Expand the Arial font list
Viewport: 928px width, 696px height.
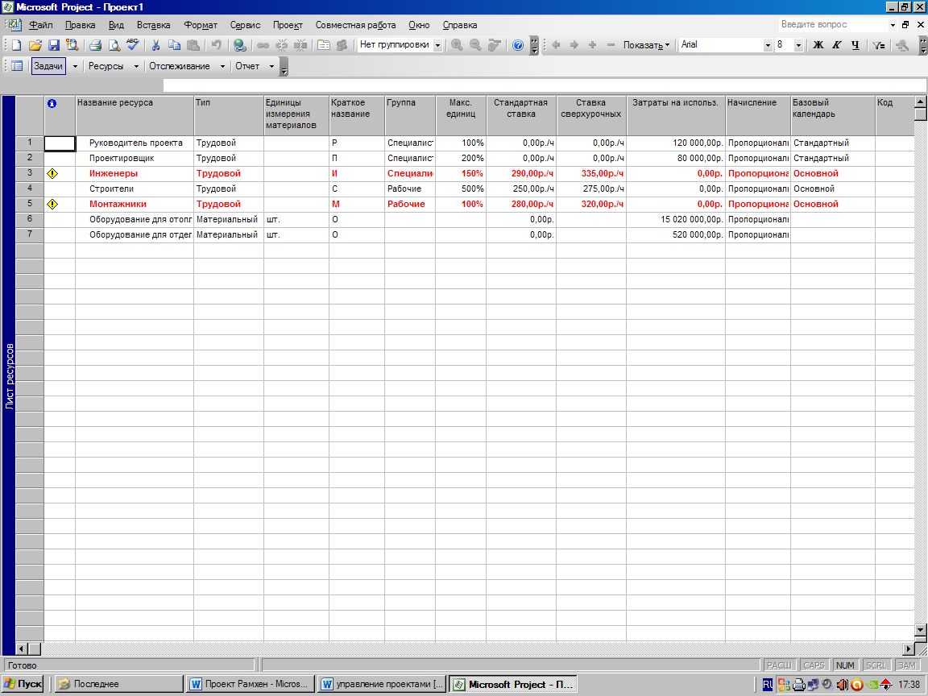[x=768, y=45]
